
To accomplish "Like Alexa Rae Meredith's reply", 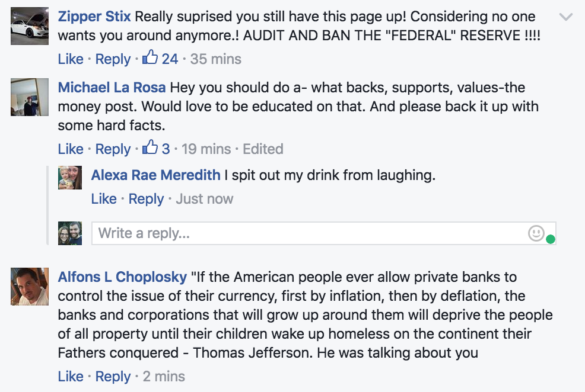I will [104, 199].
